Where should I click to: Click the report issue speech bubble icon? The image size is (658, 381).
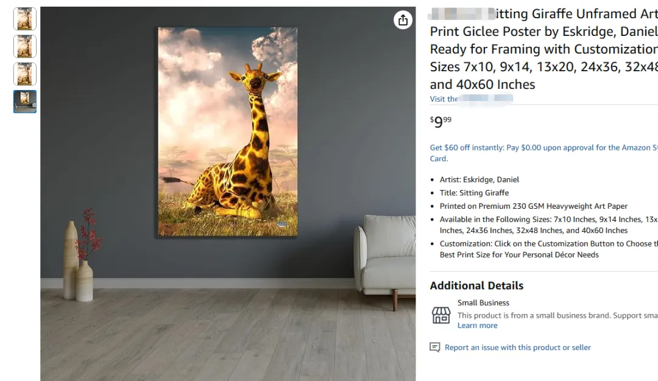tap(435, 347)
